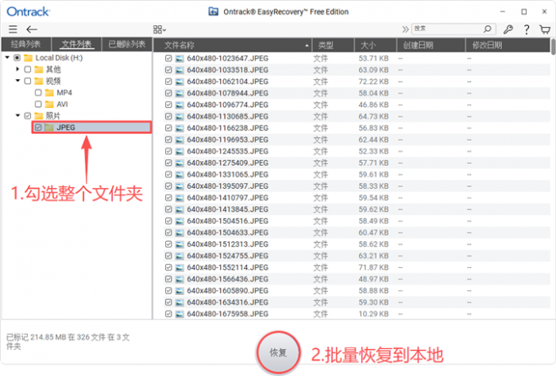Uncheck the 照片 folder checkbox
The height and width of the screenshot is (376, 556).
27,116
